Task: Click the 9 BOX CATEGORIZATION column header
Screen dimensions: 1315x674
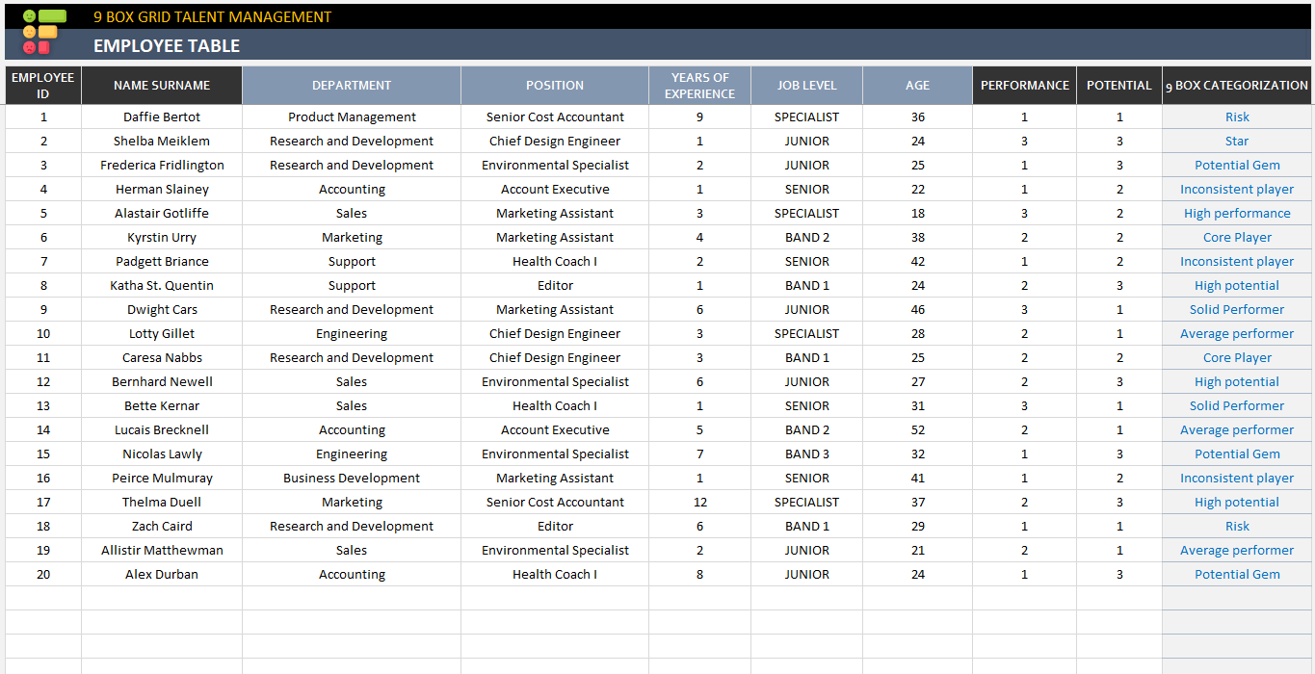Action: tap(1236, 85)
